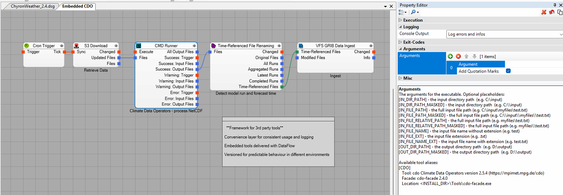This screenshot has height=195, width=563.
Task: Click the S3 Download Updated Files port
Action: (x=119, y=58)
